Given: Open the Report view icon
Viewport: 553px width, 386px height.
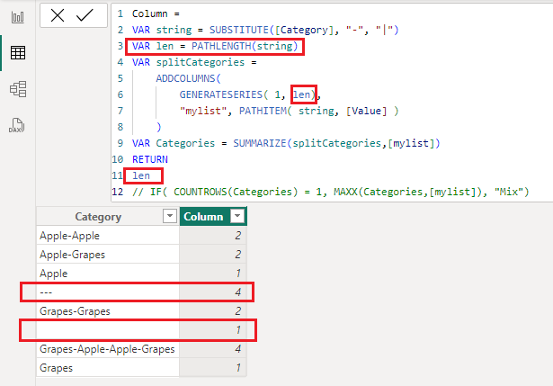Looking at the screenshot, I should click(x=18, y=17).
